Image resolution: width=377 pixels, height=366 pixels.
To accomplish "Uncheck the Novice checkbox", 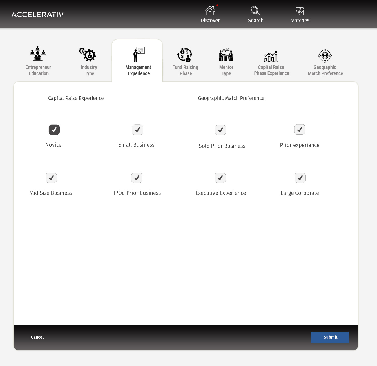I will [x=54, y=130].
